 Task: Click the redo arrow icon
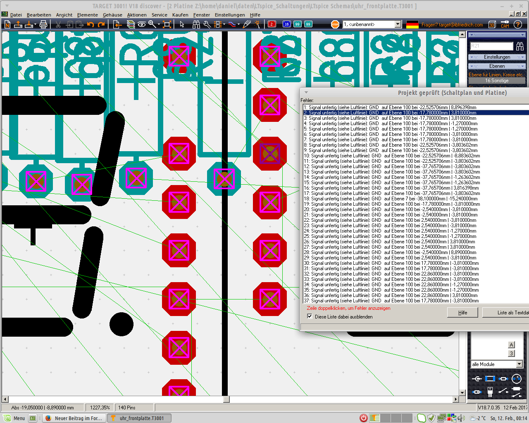point(101,24)
